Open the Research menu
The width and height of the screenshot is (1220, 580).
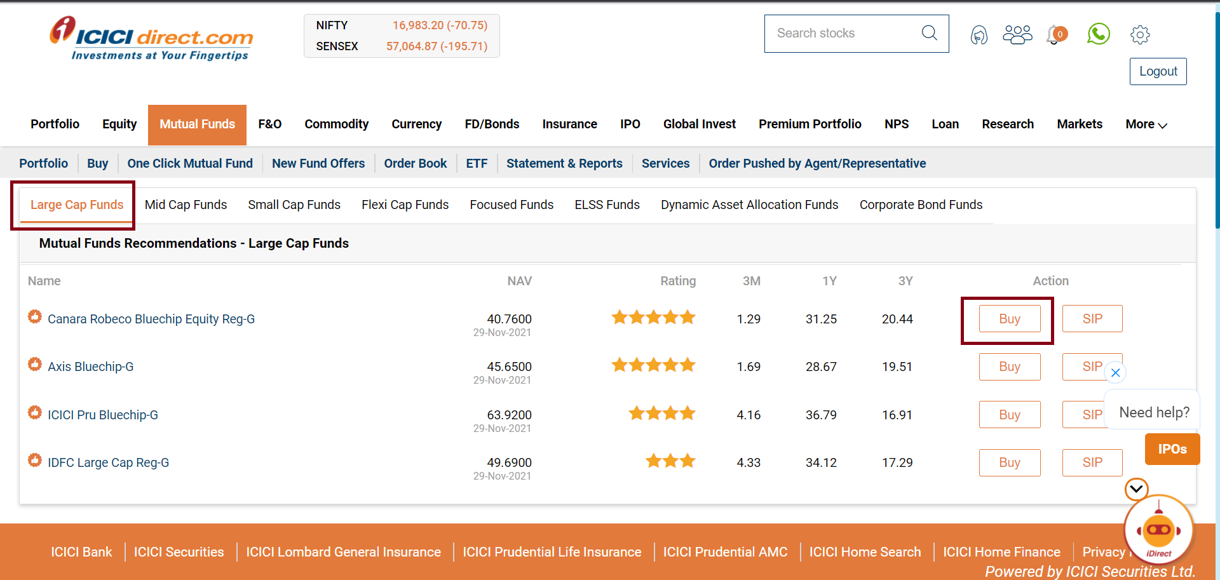click(1008, 125)
